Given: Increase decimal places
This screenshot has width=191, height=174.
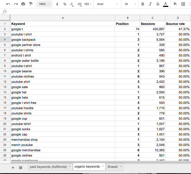Looking at the screenshot, I should pyautogui.click(x=79, y=4).
